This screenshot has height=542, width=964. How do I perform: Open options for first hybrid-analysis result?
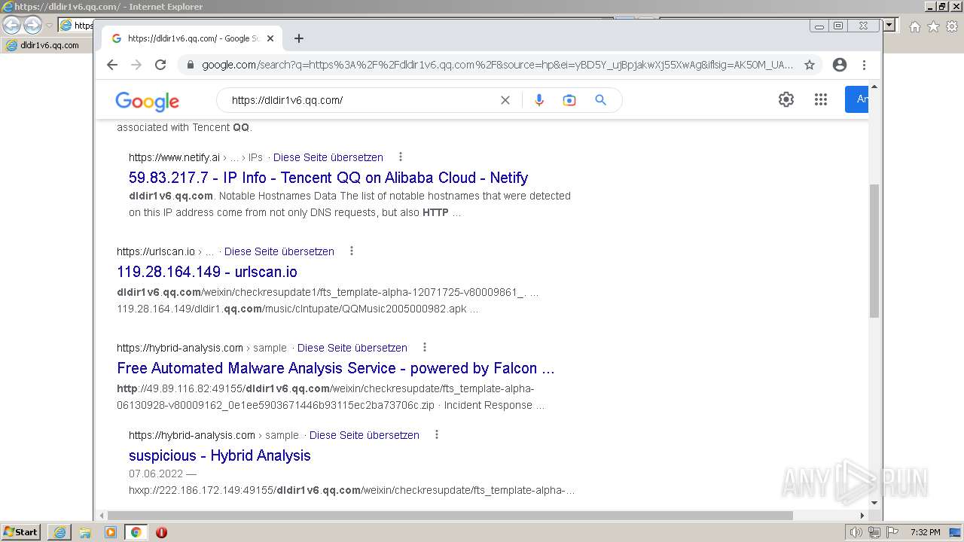point(425,347)
